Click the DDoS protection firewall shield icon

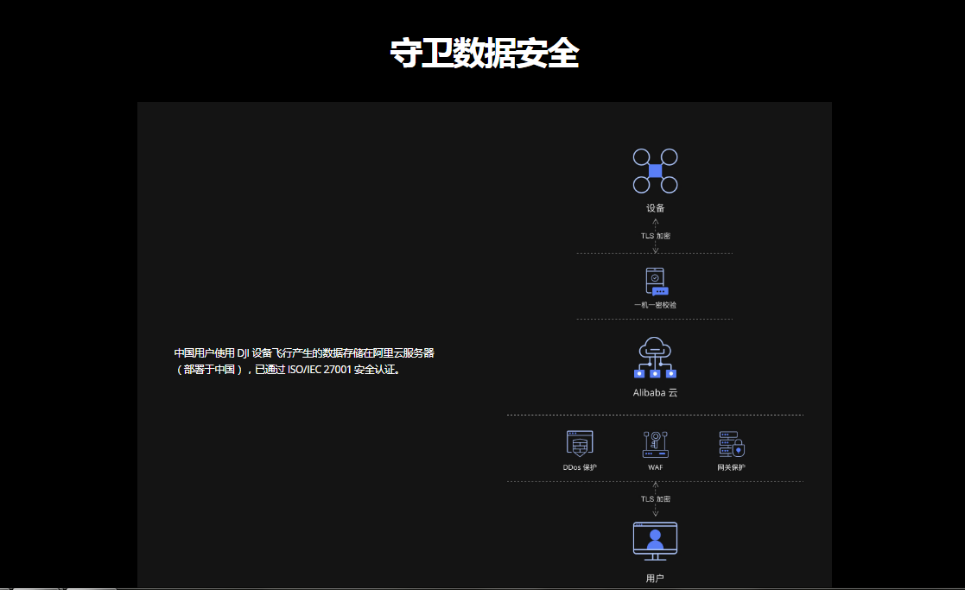[x=580, y=444]
